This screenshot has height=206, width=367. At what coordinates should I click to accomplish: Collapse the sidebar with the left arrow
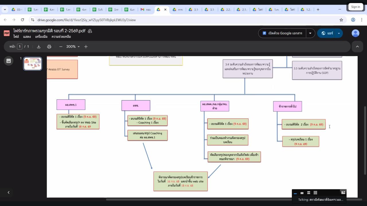(x=9, y=193)
